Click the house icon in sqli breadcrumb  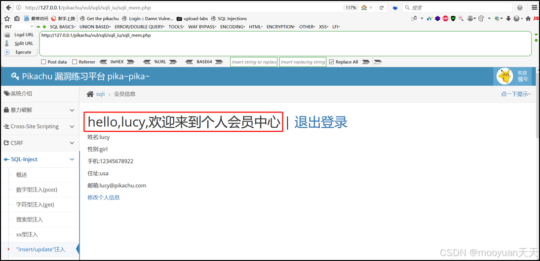(x=90, y=94)
